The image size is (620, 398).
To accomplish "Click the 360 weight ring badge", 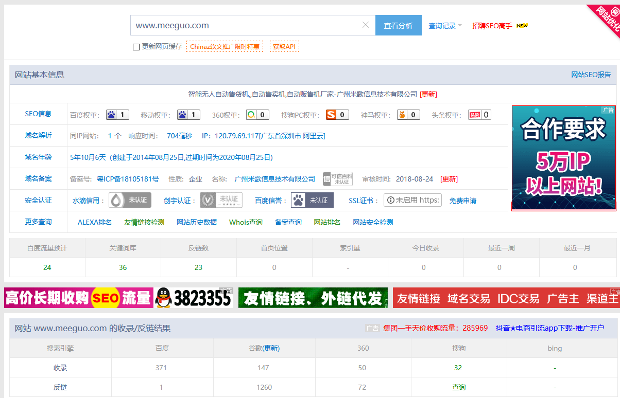I will (257, 115).
